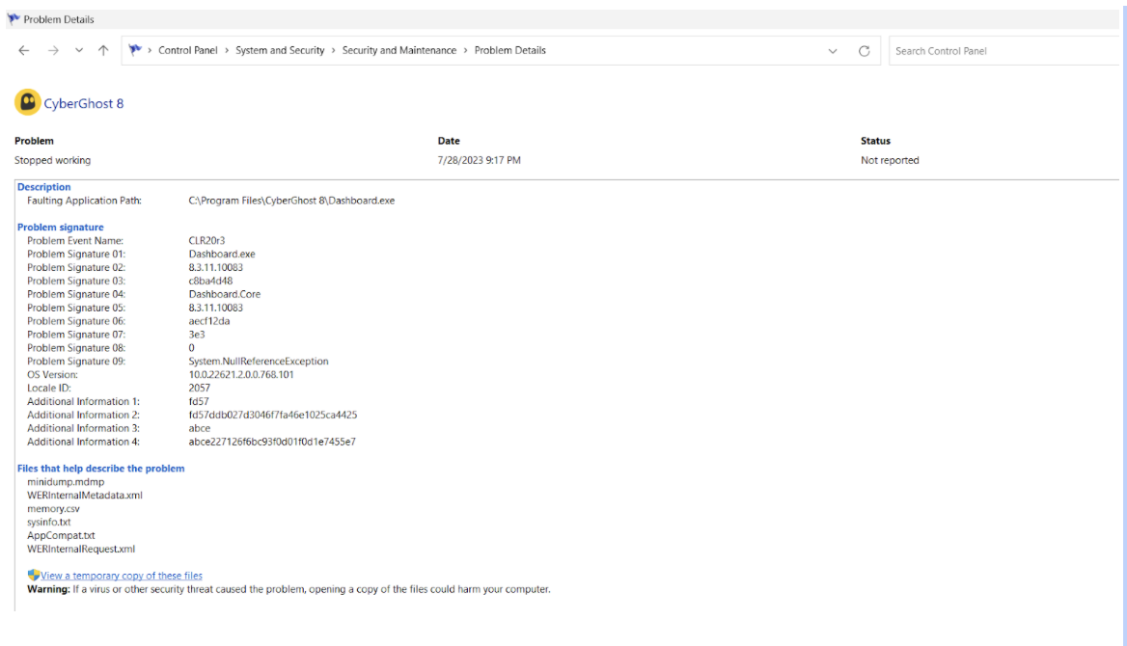
Task: Click the flag icon in the address bar
Action: [x=135, y=50]
